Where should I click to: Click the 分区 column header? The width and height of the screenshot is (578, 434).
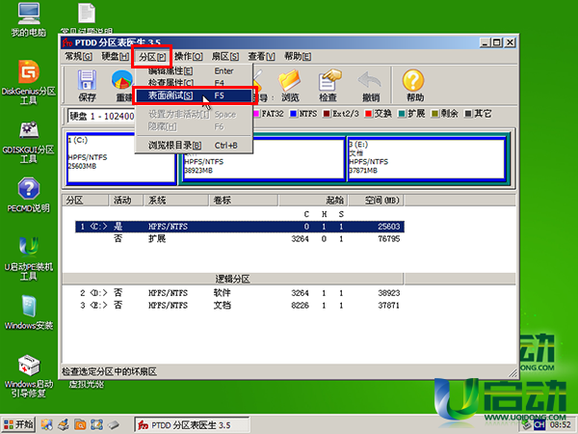pyautogui.click(x=85, y=201)
